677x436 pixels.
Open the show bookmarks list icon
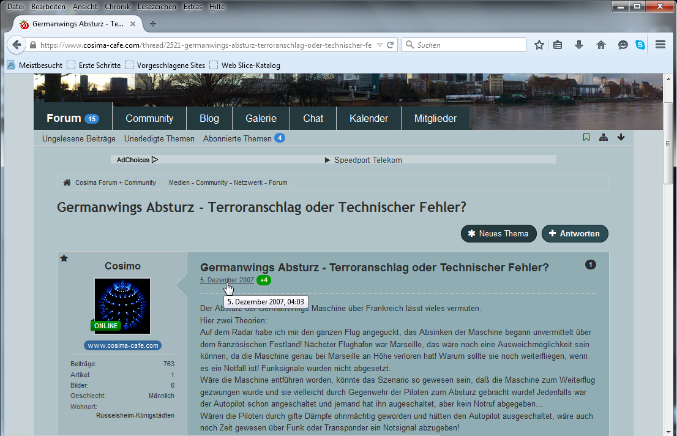coord(558,45)
